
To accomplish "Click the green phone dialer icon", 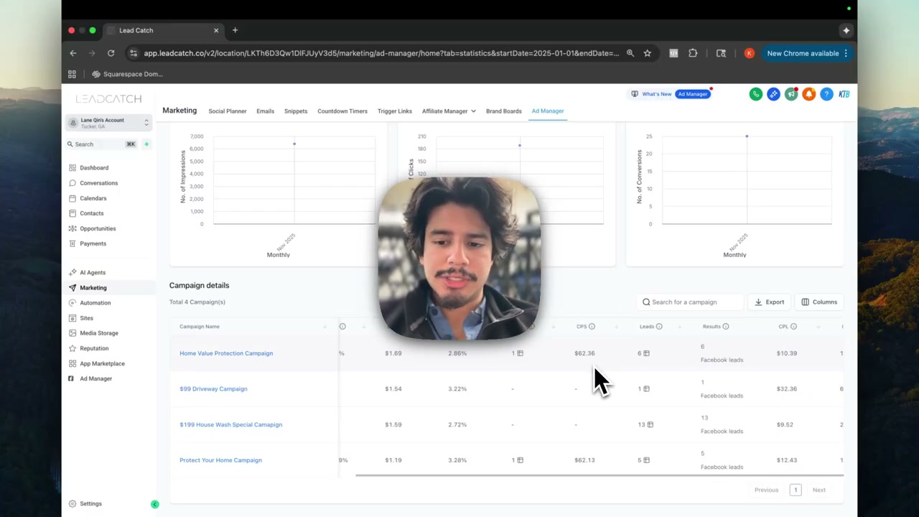I will [x=755, y=94].
